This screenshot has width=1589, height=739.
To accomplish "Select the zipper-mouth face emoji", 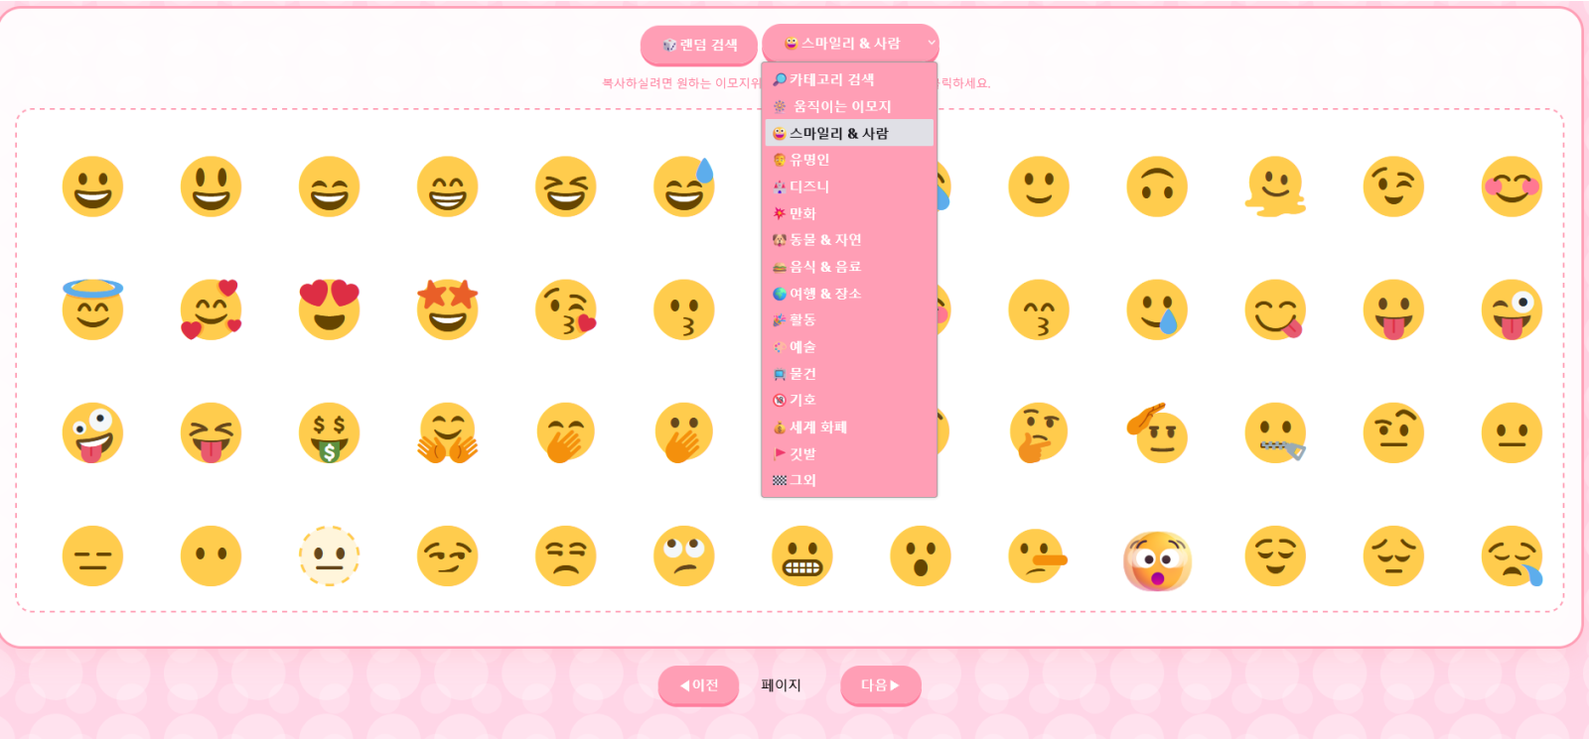I will [1275, 433].
